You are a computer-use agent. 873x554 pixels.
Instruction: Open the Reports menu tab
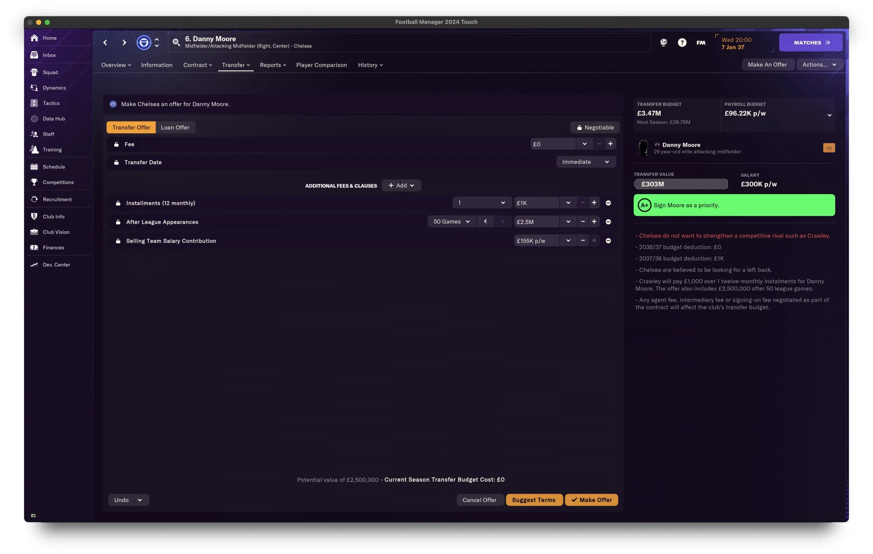pyautogui.click(x=273, y=65)
